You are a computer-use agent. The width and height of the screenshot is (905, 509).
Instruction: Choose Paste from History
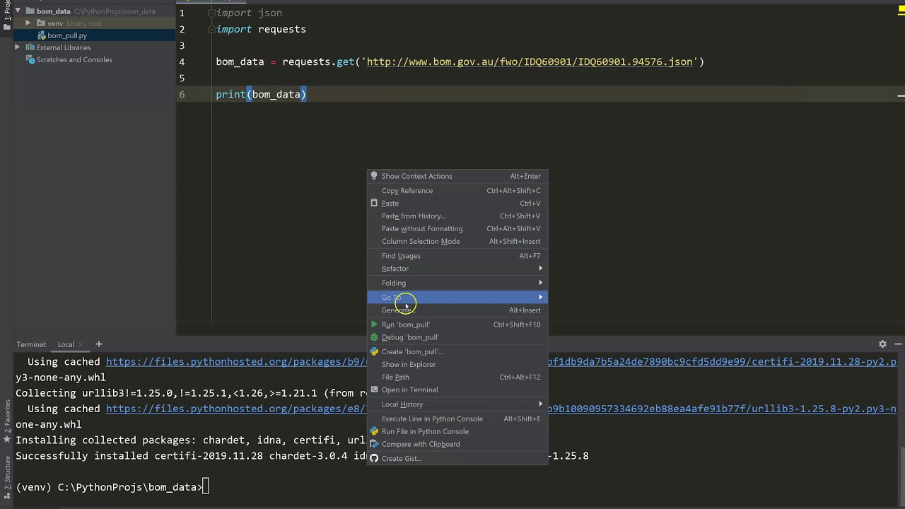(457, 216)
